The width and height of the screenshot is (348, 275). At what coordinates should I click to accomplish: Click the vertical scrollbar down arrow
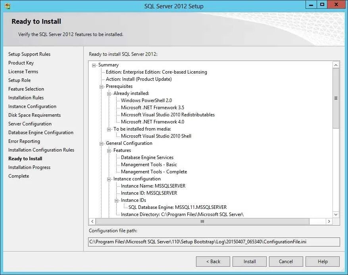click(336, 214)
